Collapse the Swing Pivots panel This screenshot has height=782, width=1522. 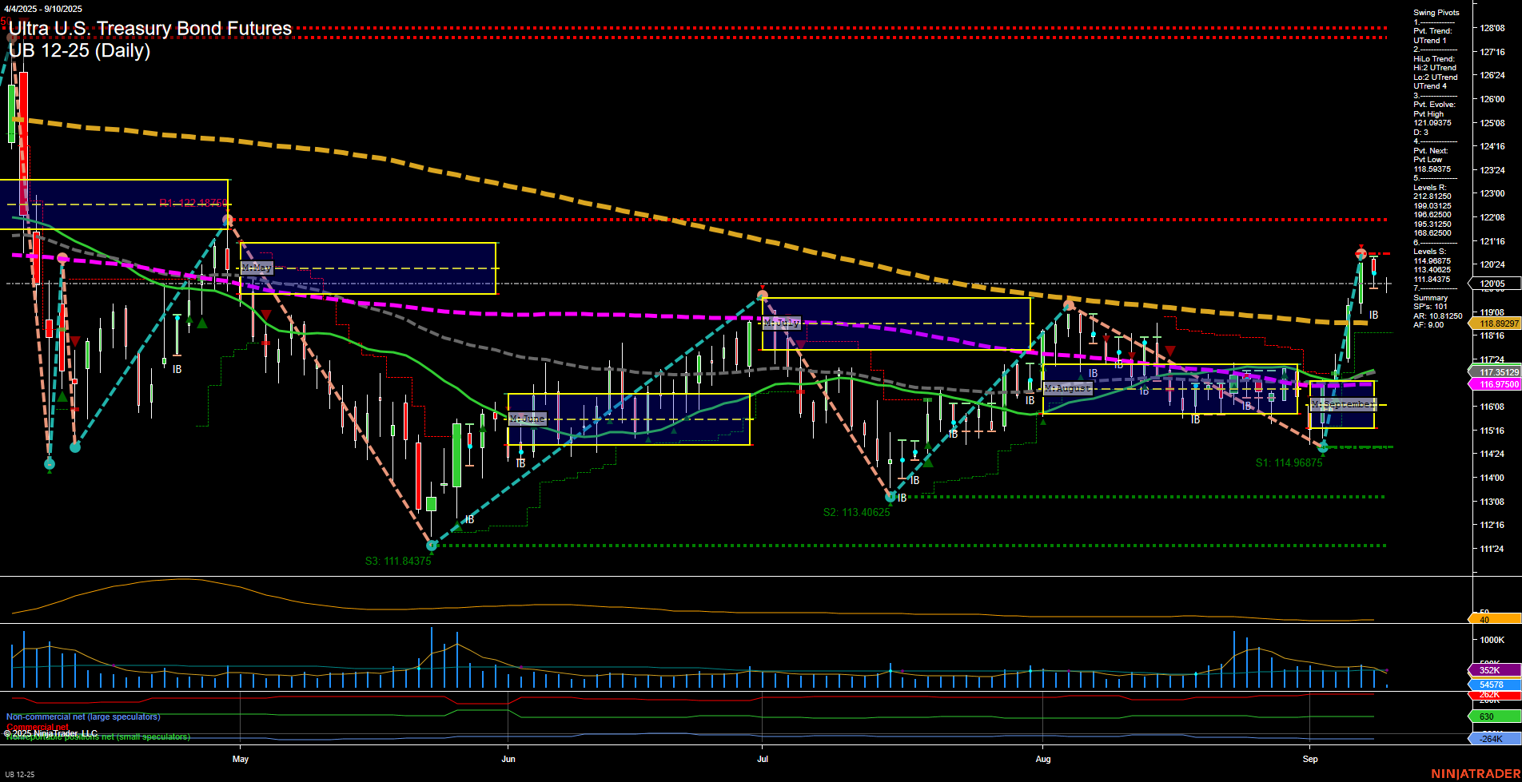coord(1435,12)
